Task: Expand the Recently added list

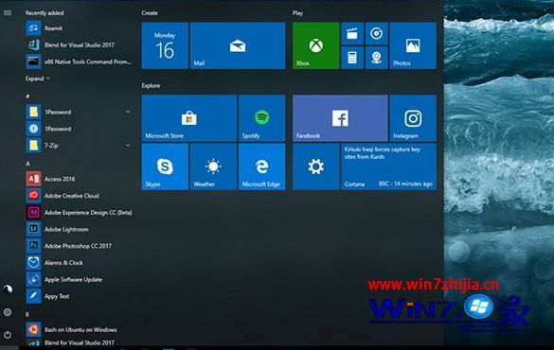Action: 38,79
